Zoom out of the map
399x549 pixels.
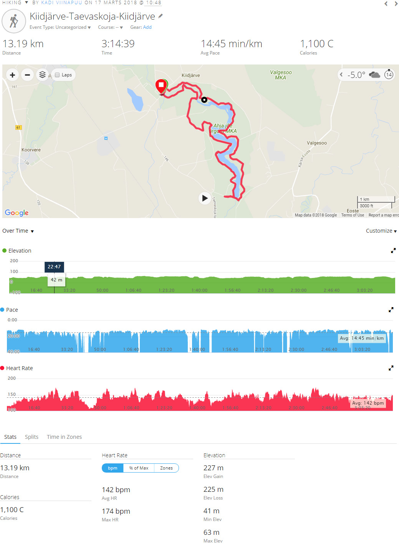(27, 75)
